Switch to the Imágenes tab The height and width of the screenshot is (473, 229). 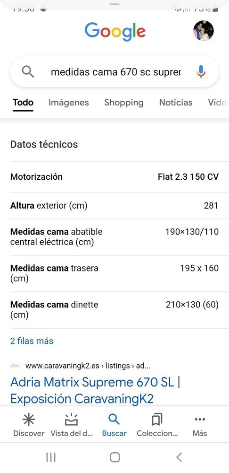[69, 103]
